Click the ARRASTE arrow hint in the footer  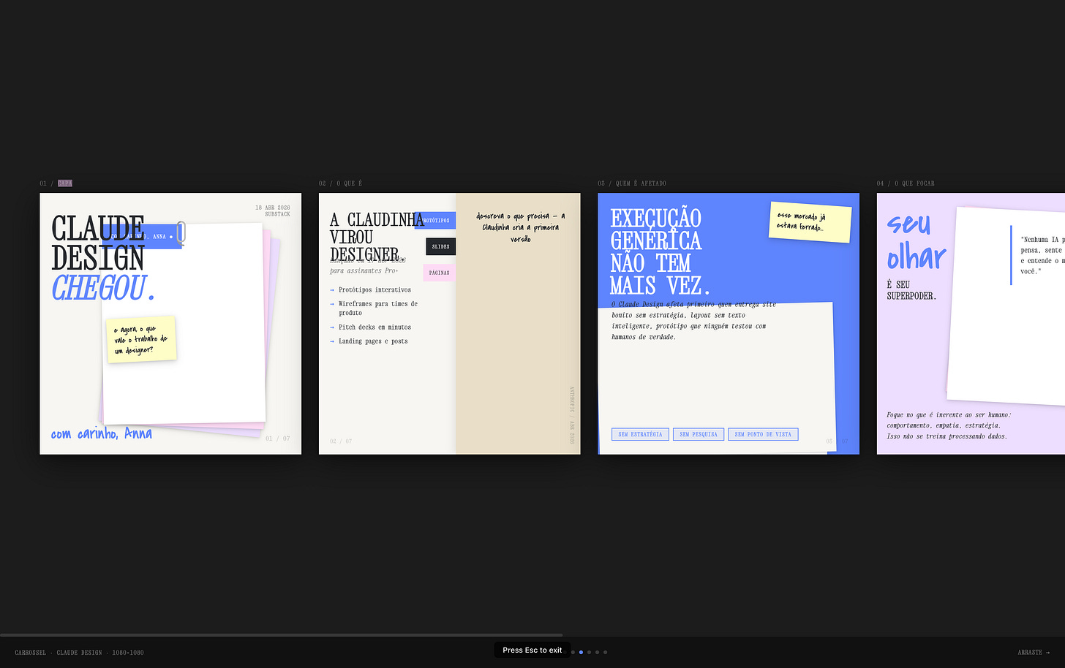1034,652
